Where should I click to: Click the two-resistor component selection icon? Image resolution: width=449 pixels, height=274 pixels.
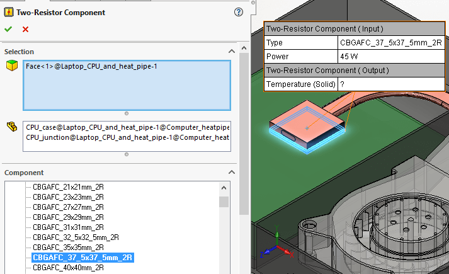tap(11, 127)
